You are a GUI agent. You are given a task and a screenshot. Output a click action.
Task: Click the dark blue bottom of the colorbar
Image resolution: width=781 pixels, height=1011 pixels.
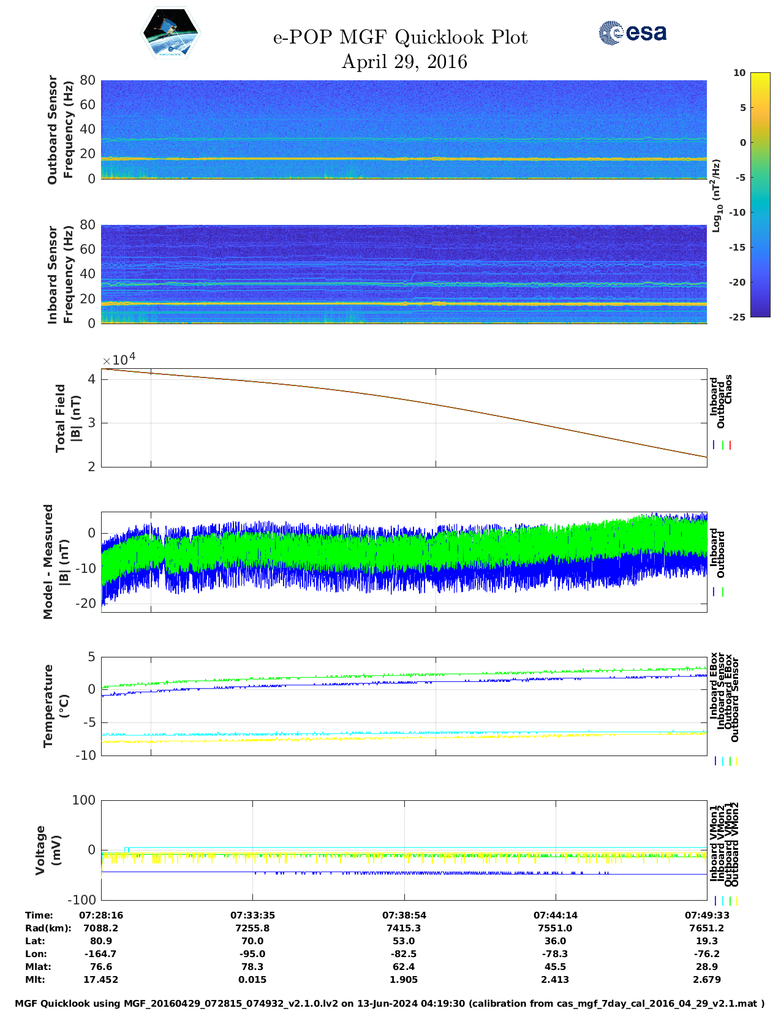[x=760, y=312]
